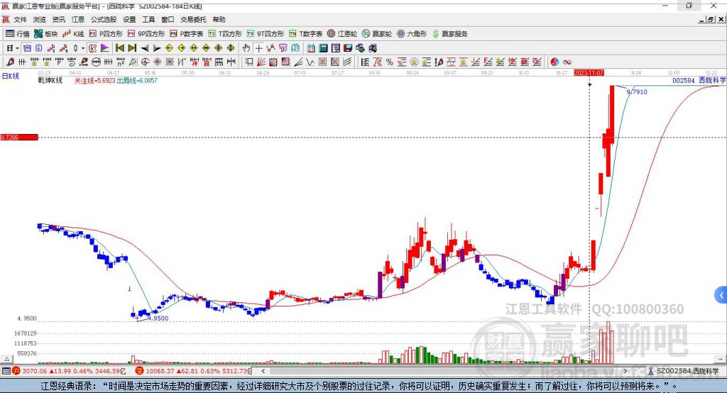Click the red 8.7286 price label
This screenshot has height=393, width=727.
tap(19, 137)
